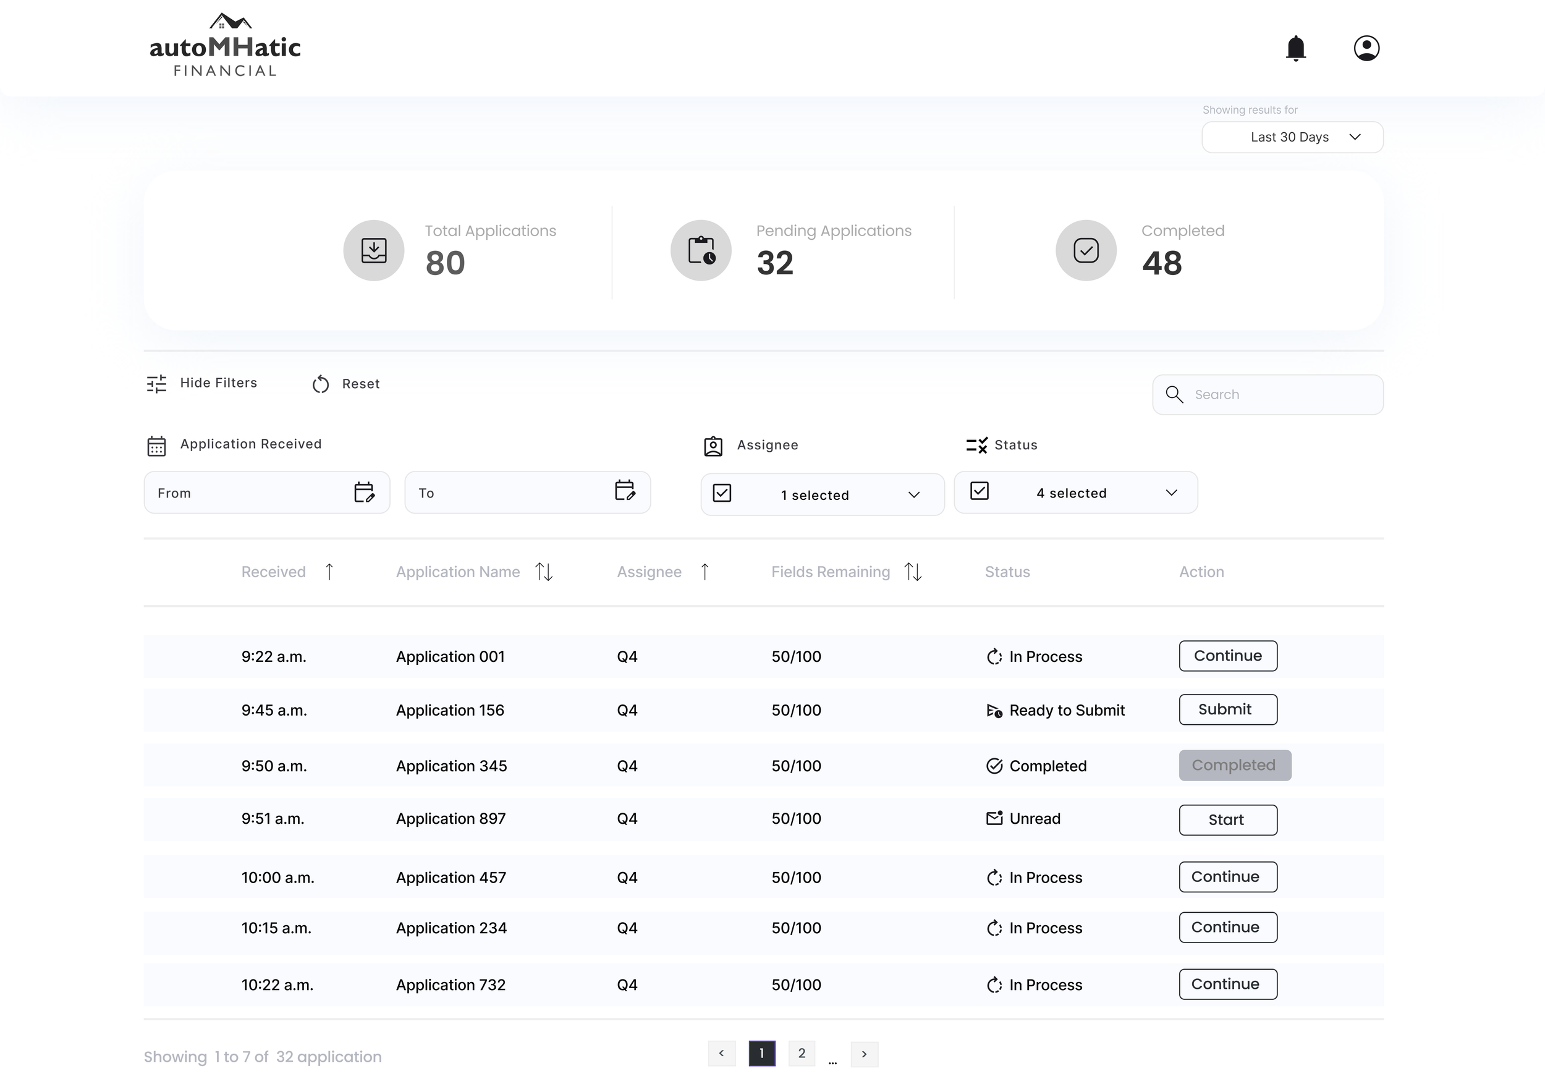The image size is (1545, 1092).
Task: Click the Pending Applications clipboard icon
Action: 701,250
